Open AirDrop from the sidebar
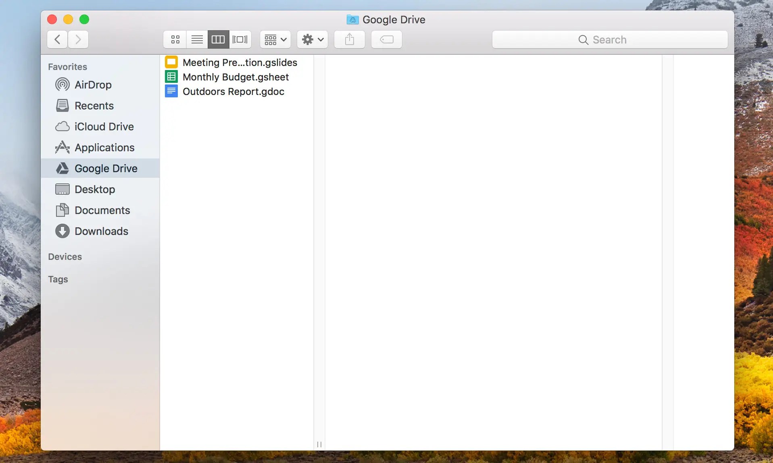 pyautogui.click(x=100, y=85)
